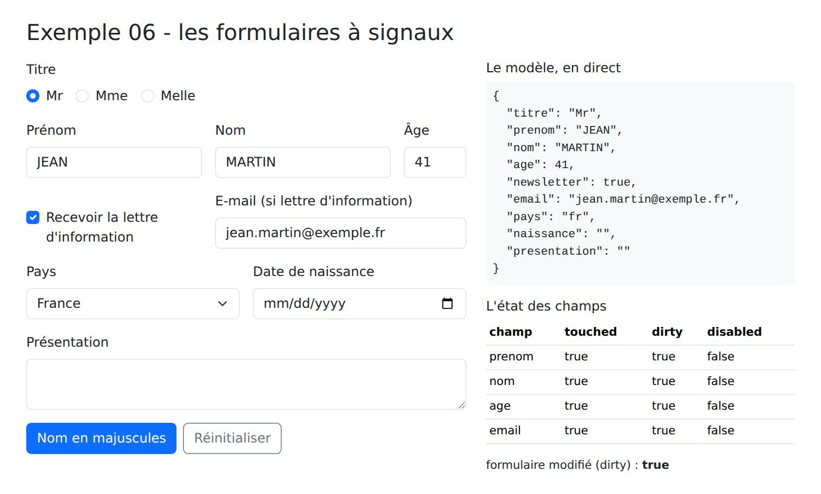Click the JSON line with "email" value
The height and width of the screenshot is (494, 821).
click(x=623, y=199)
